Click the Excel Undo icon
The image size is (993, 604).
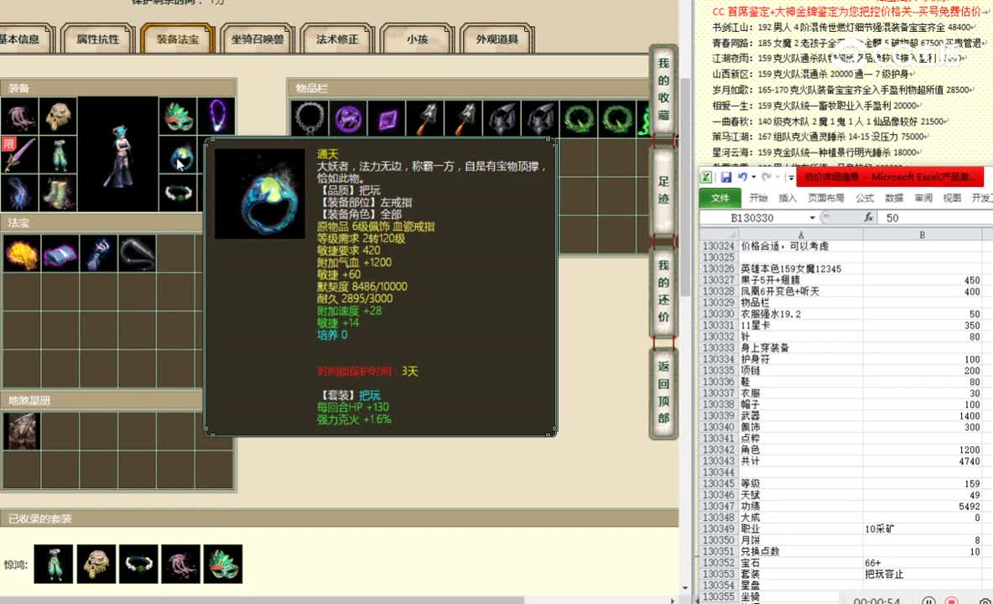(742, 177)
